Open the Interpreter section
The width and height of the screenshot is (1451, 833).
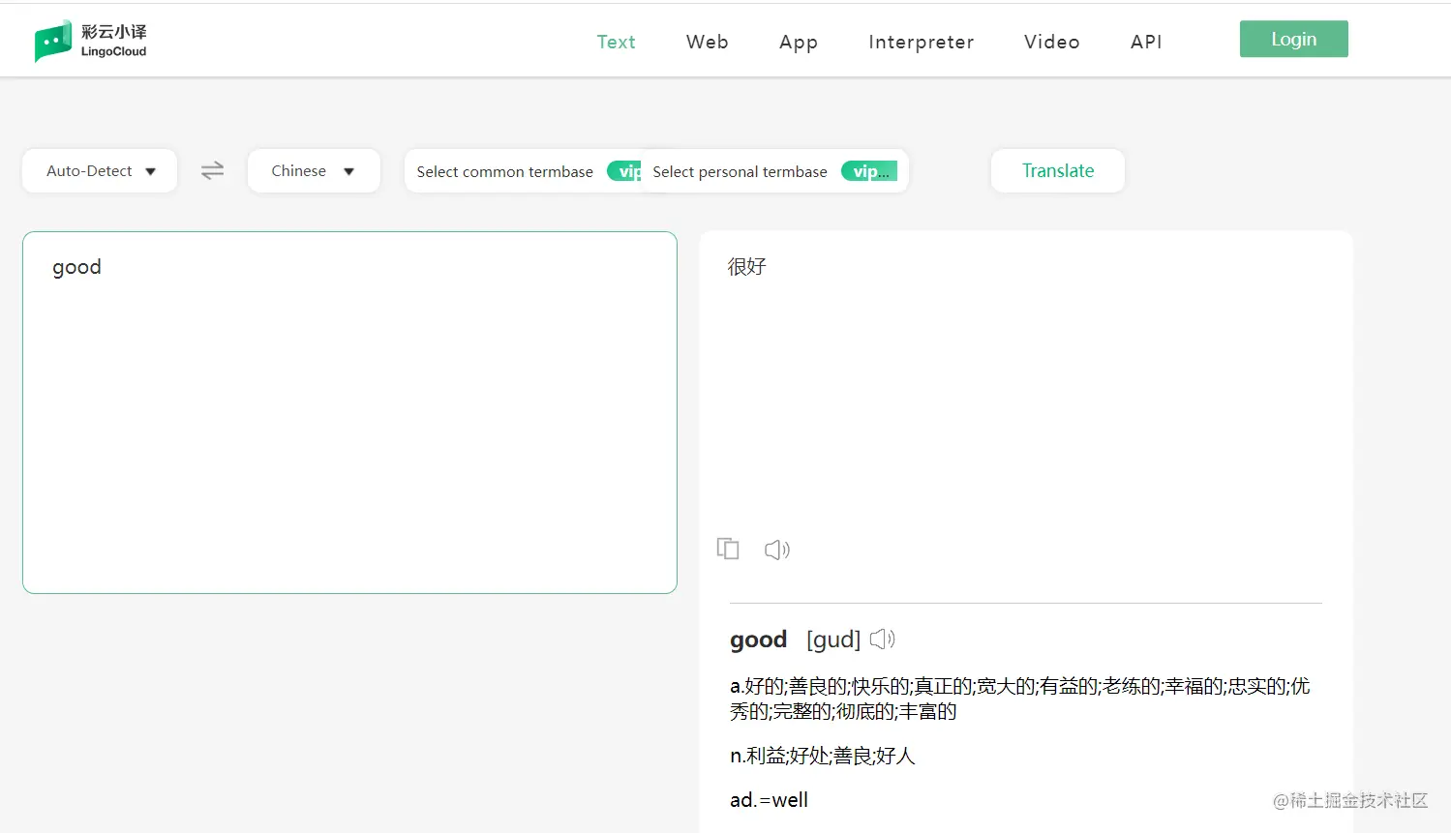click(x=921, y=42)
